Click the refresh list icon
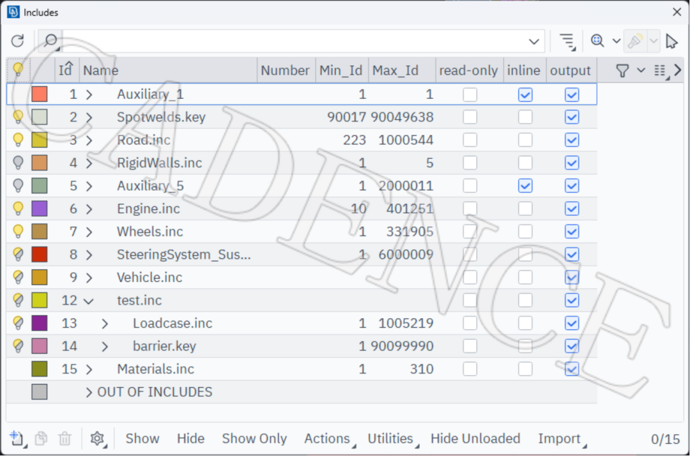The width and height of the screenshot is (690, 456). tap(18, 41)
